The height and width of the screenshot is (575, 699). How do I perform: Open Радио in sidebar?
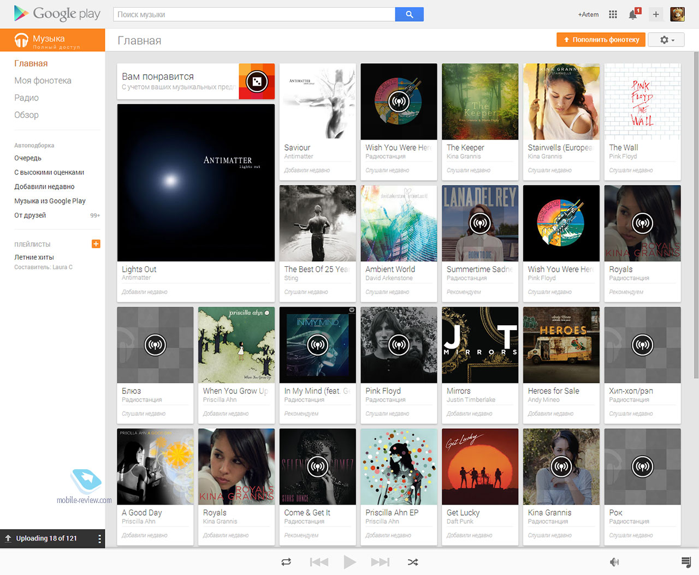26,98
